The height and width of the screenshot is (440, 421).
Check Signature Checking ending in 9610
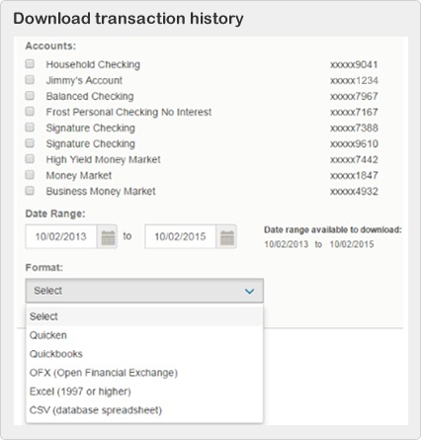point(30,142)
